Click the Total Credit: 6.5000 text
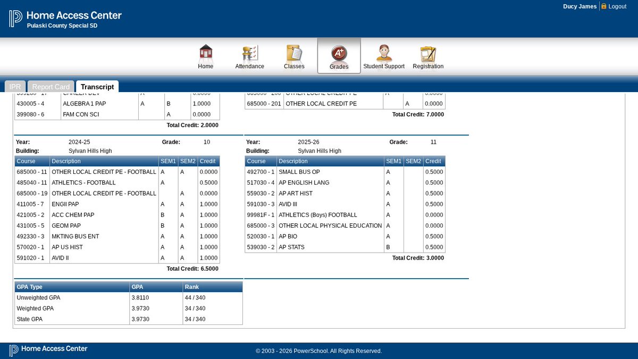638x359 pixels. click(x=192, y=269)
